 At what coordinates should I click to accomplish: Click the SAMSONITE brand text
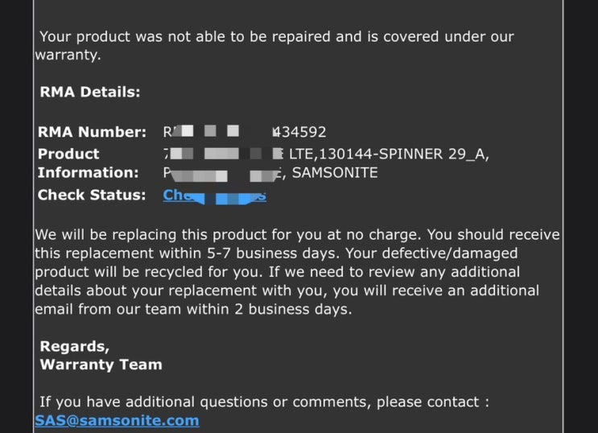(x=335, y=173)
